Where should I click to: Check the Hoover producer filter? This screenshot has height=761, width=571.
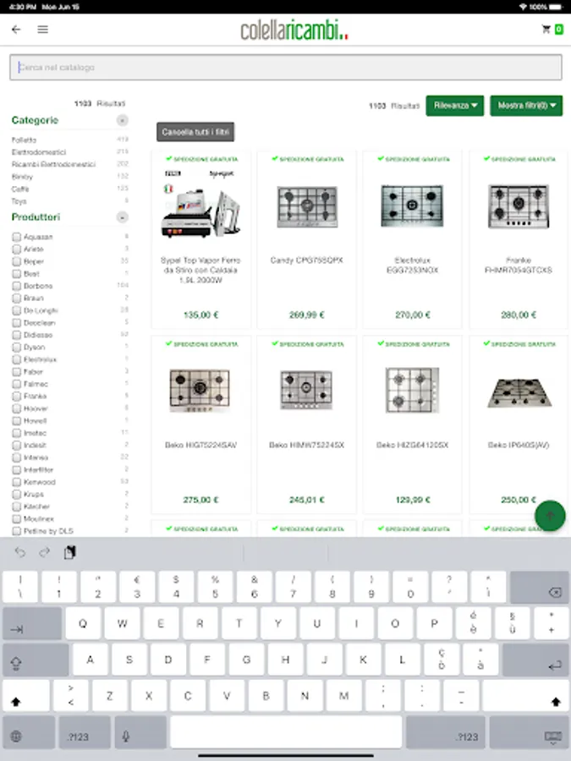pos(17,408)
